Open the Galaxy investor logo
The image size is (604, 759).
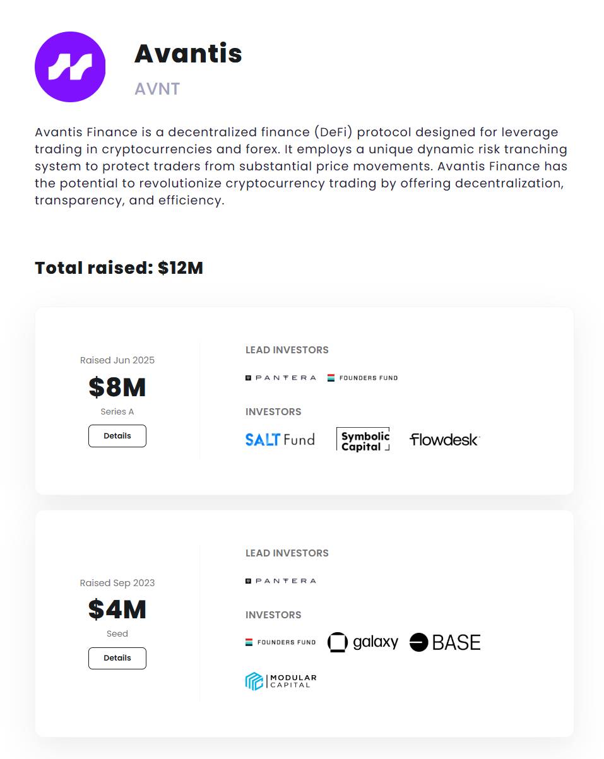click(x=363, y=642)
